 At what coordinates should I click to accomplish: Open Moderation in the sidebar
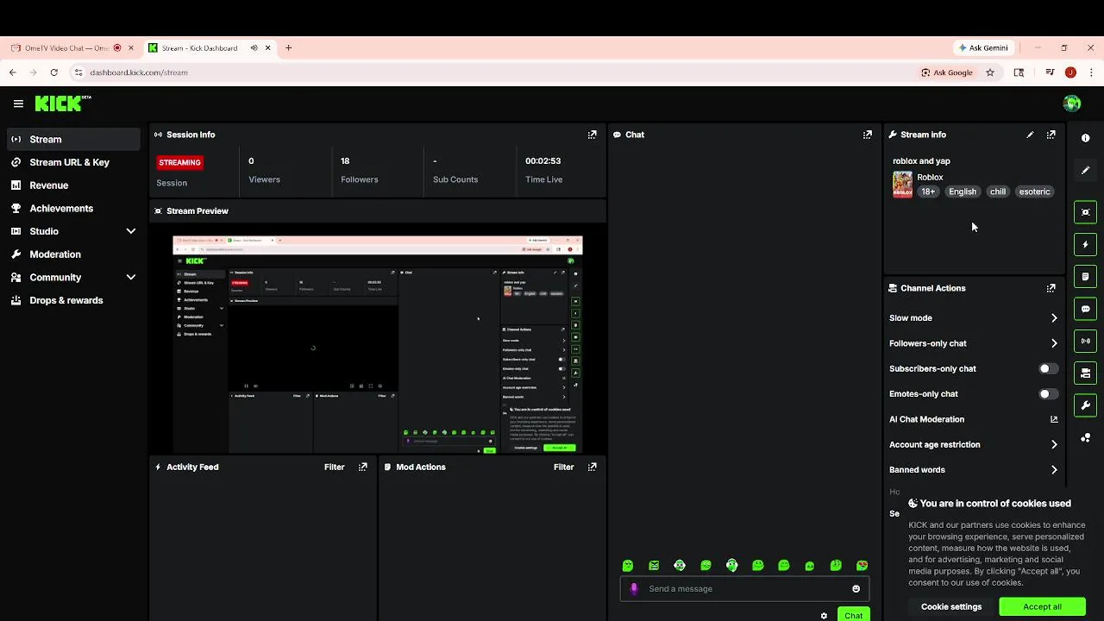click(x=73, y=254)
